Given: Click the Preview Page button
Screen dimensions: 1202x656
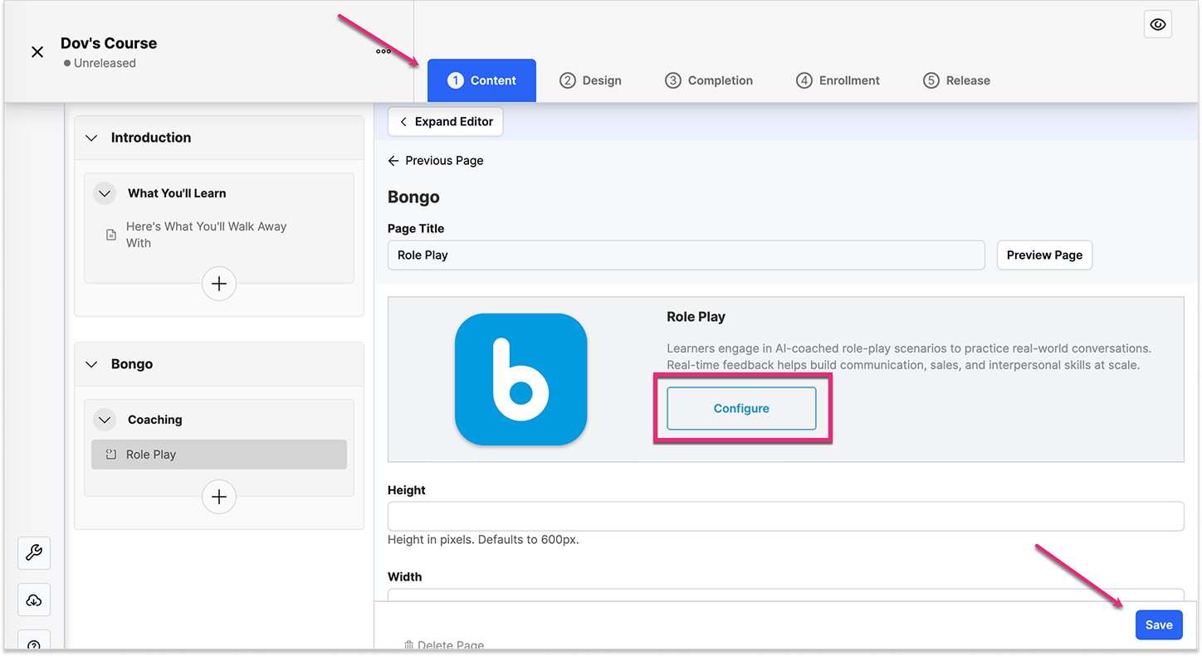Looking at the screenshot, I should [x=1044, y=255].
